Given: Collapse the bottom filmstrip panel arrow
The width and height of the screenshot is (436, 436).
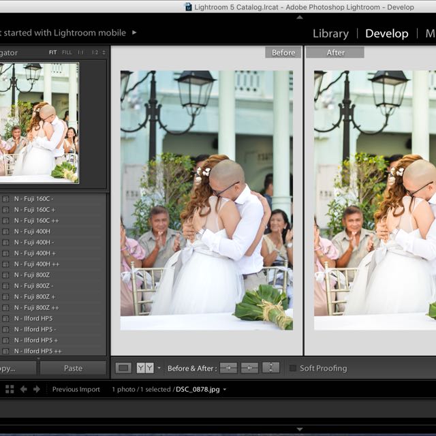Looking at the screenshot, I should tap(300, 429).
